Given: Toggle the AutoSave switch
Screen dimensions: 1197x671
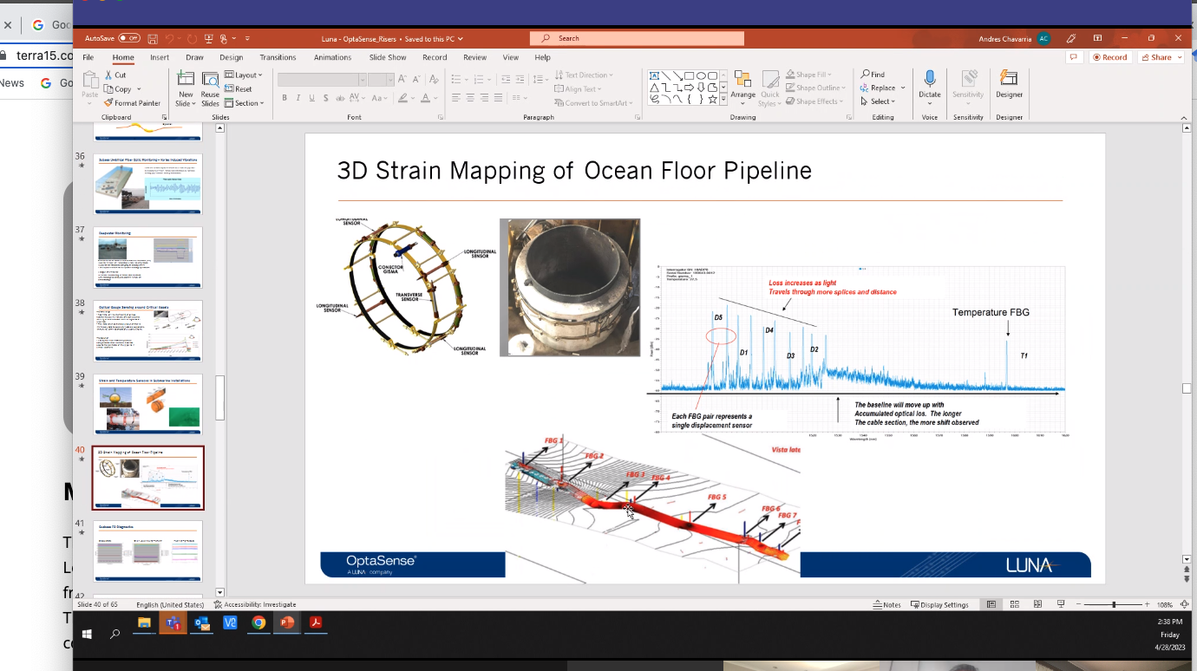Looking at the screenshot, I should coord(129,38).
